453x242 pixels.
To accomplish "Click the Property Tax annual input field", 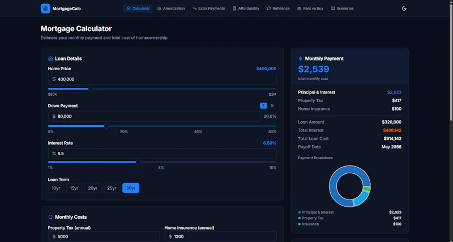I will 104,236.
